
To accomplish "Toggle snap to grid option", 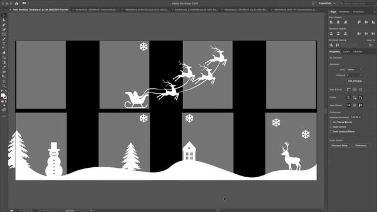I will (361, 105).
